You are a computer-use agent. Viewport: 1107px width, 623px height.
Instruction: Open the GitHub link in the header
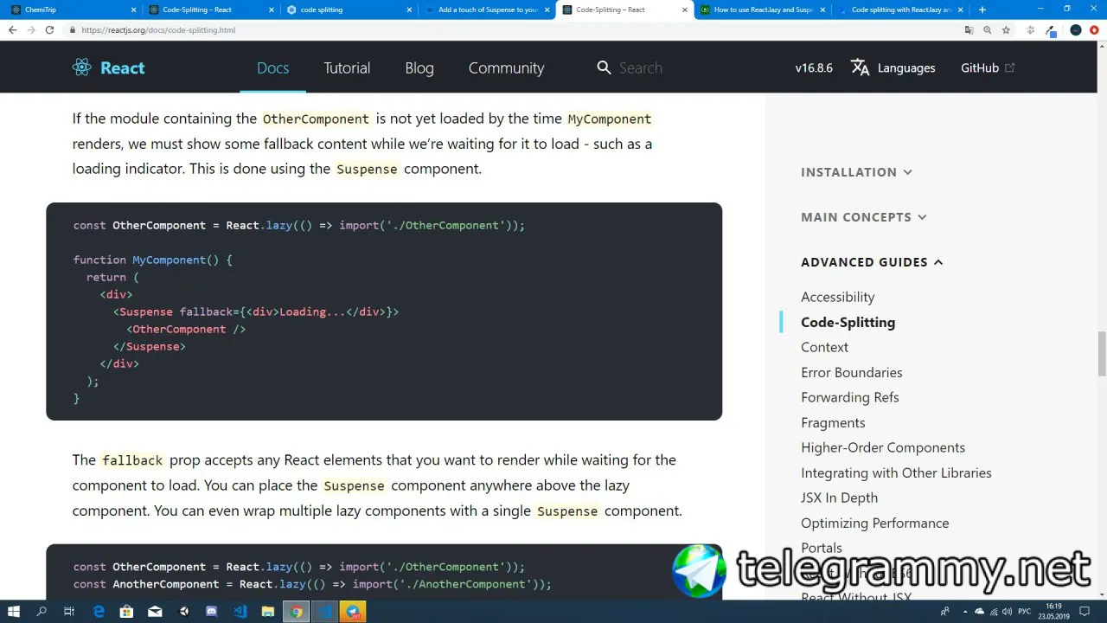(988, 67)
